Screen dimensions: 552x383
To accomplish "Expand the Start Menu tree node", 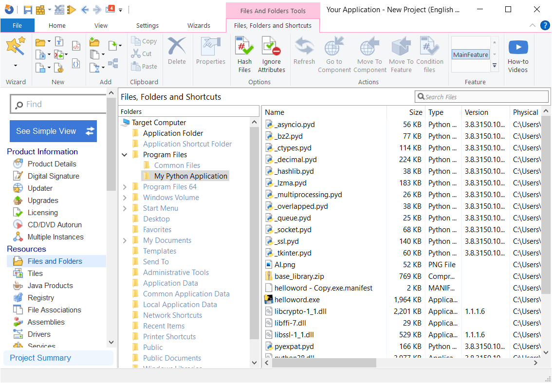I will [x=125, y=208].
